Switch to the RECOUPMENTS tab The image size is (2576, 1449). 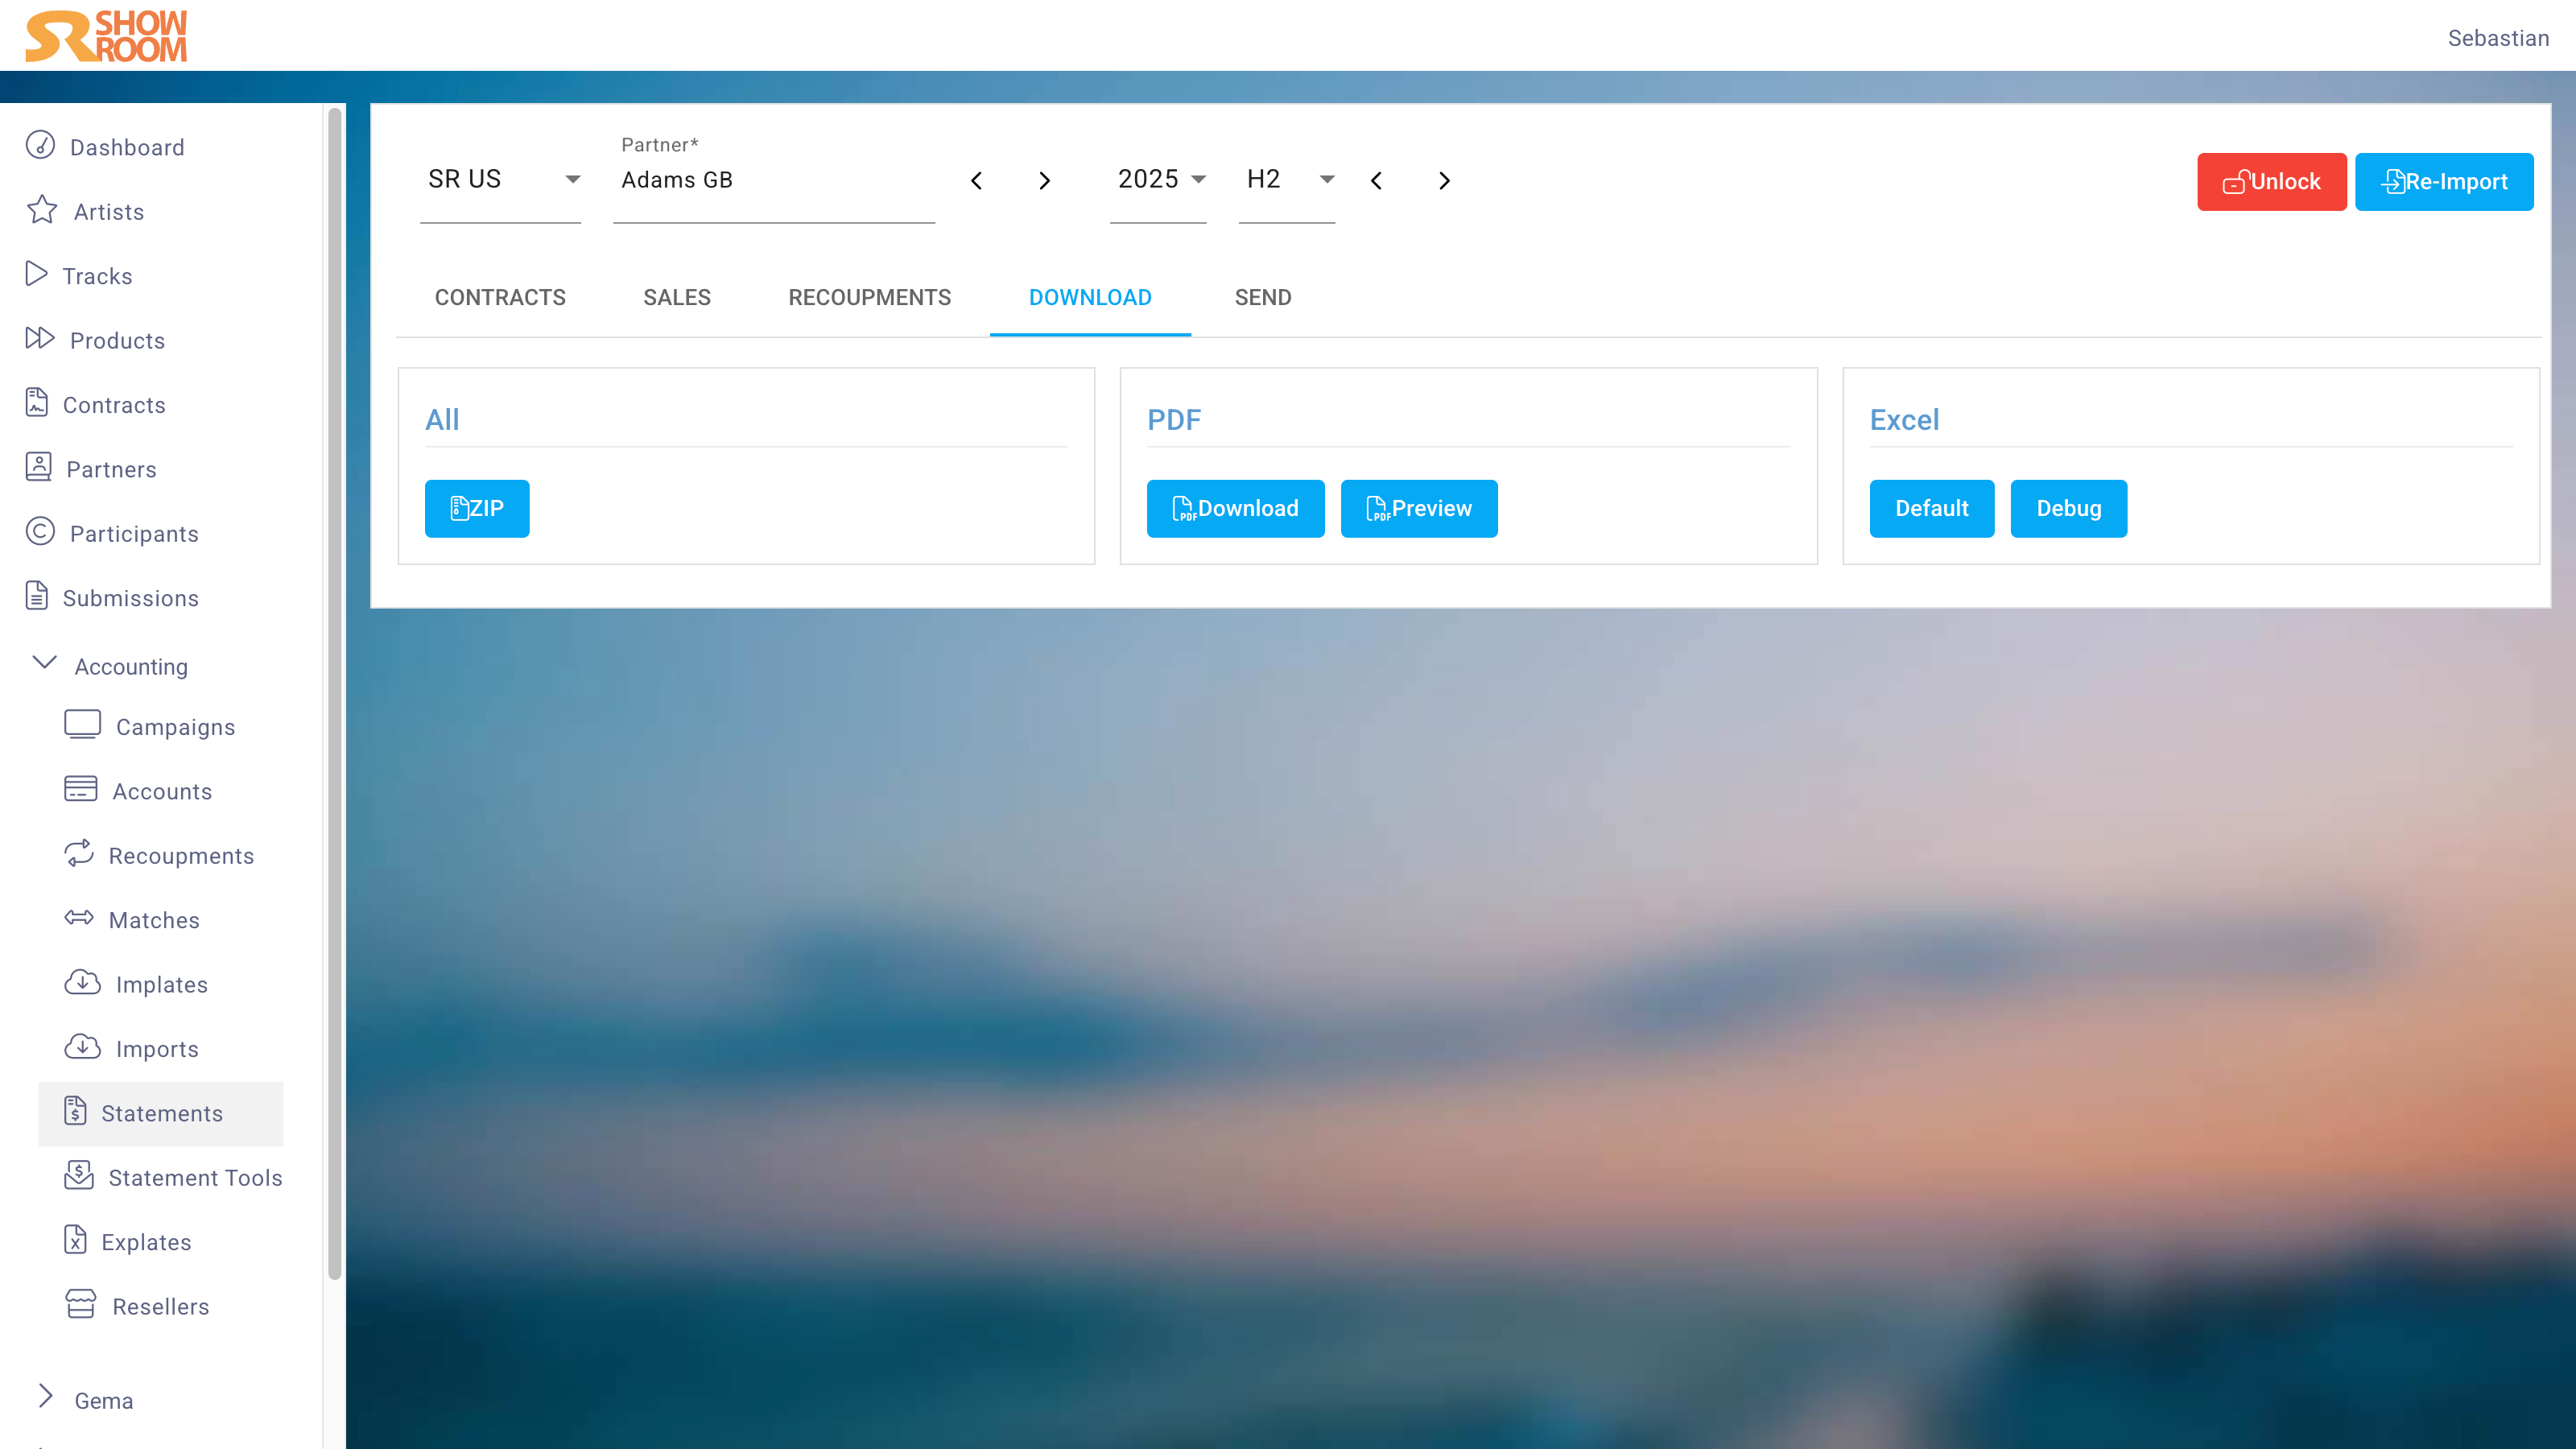coord(869,298)
